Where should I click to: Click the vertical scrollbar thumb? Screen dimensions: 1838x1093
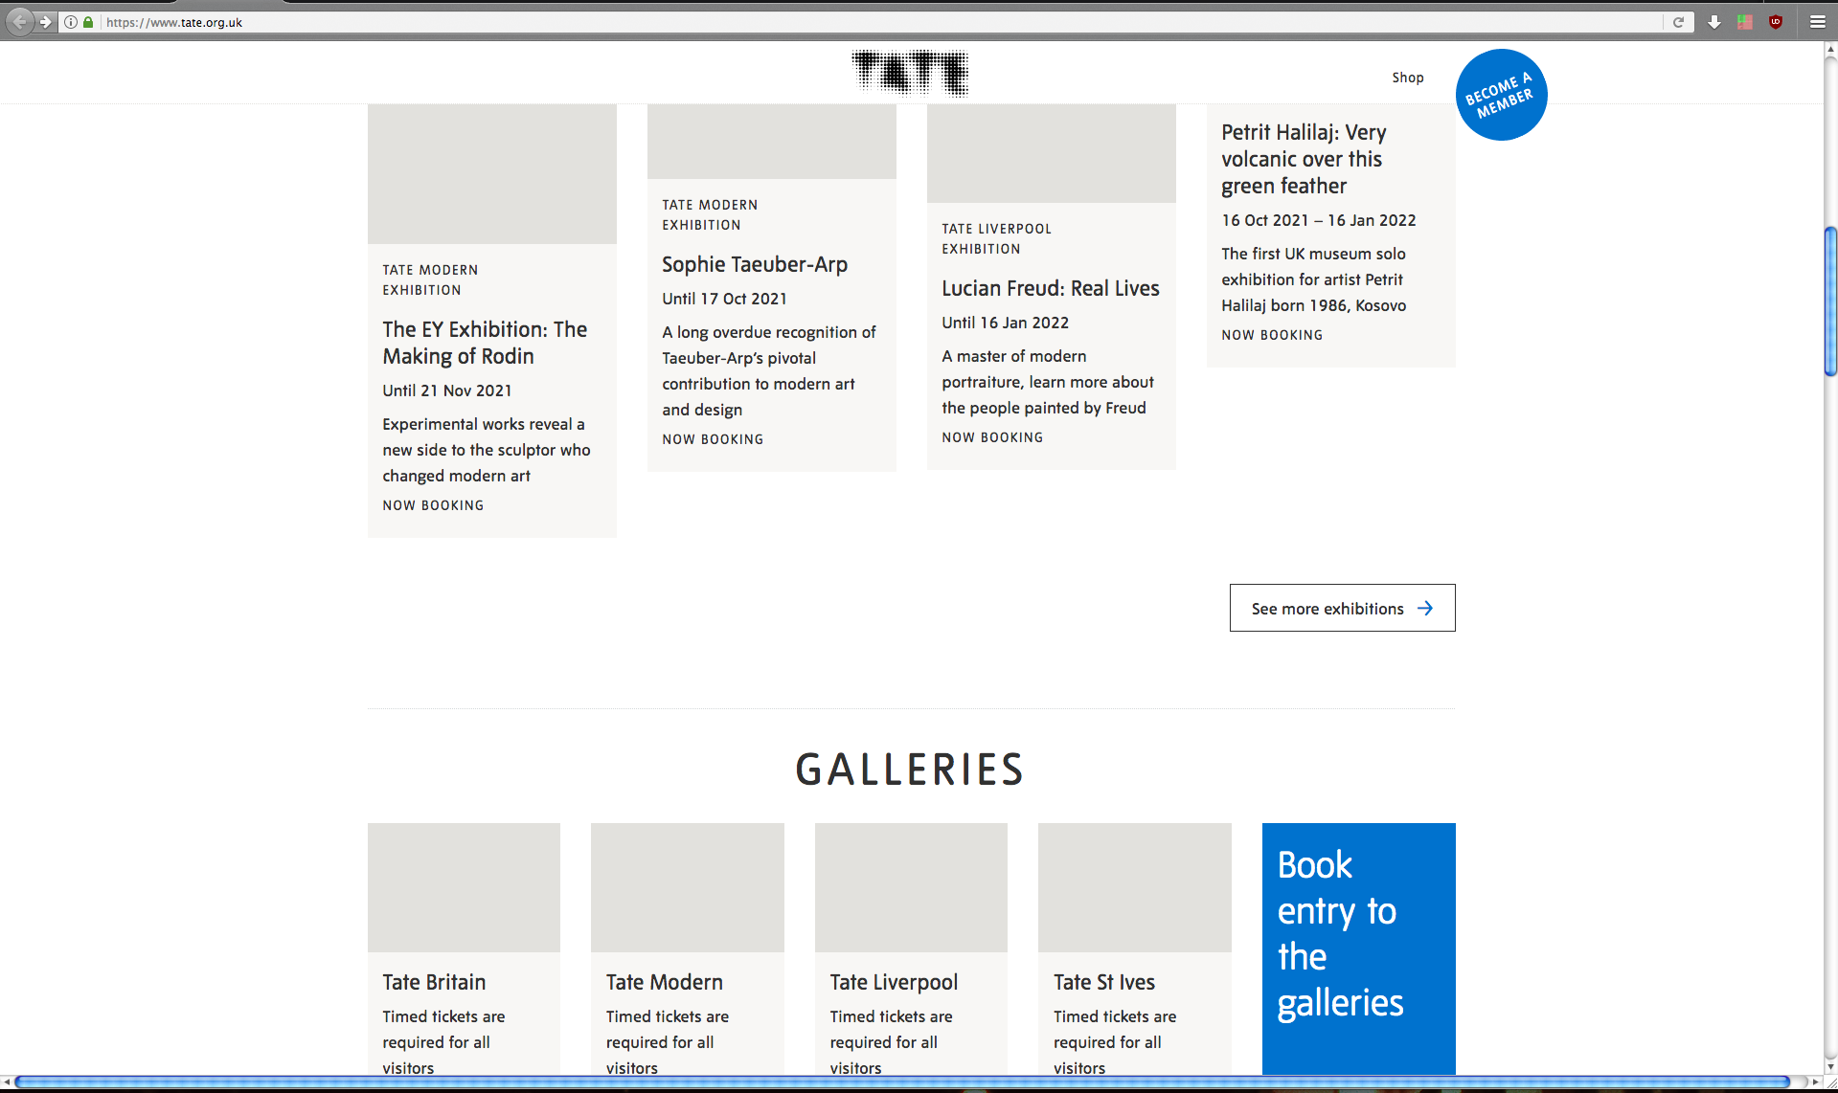1830,301
